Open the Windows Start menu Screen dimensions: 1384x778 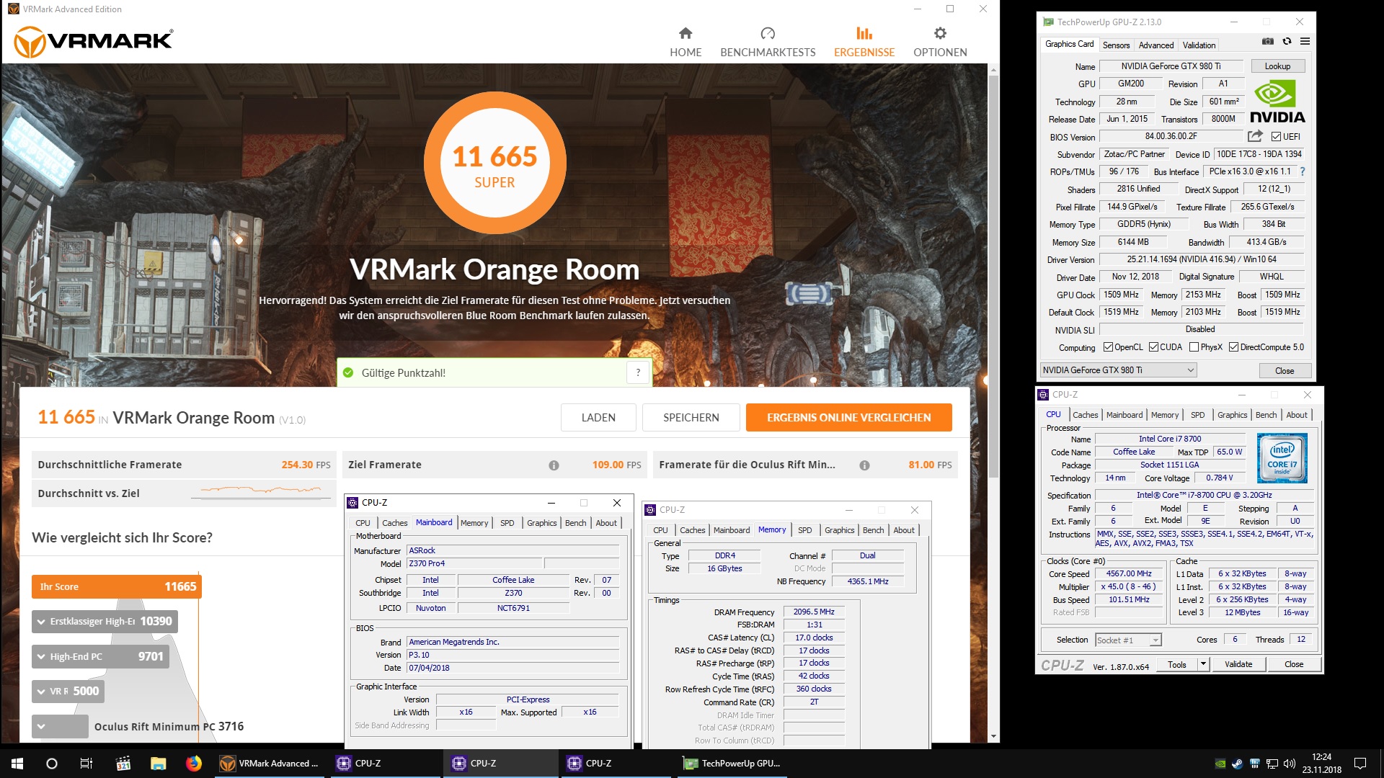pos(17,764)
